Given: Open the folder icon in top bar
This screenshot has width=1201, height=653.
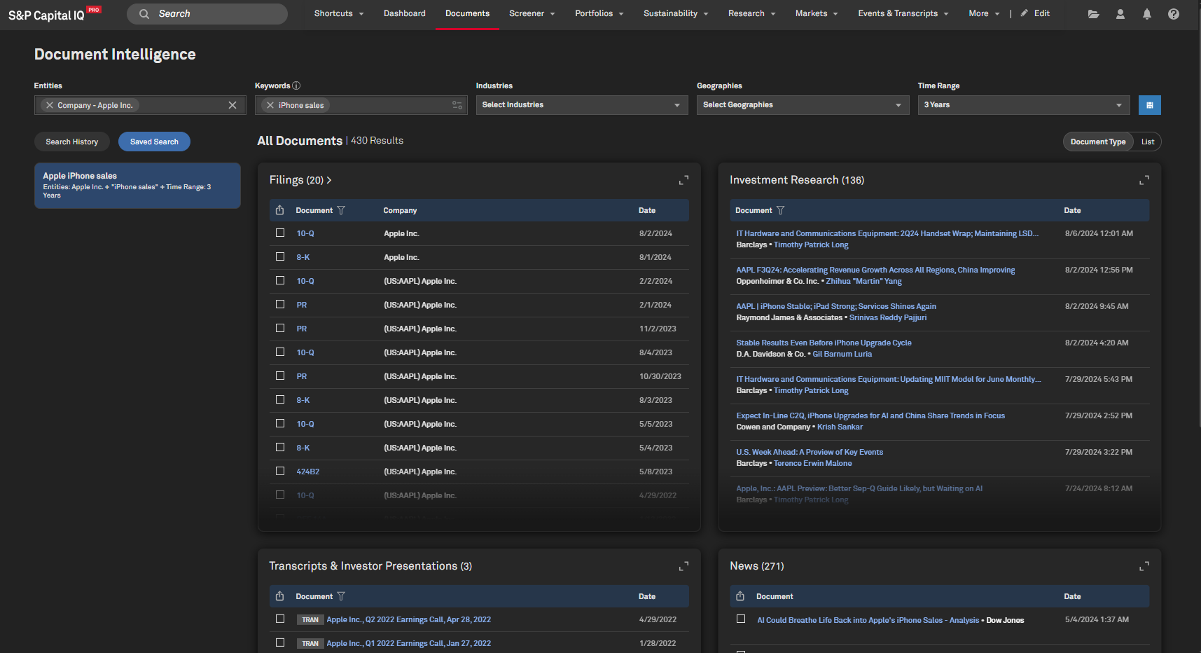Looking at the screenshot, I should pos(1093,14).
